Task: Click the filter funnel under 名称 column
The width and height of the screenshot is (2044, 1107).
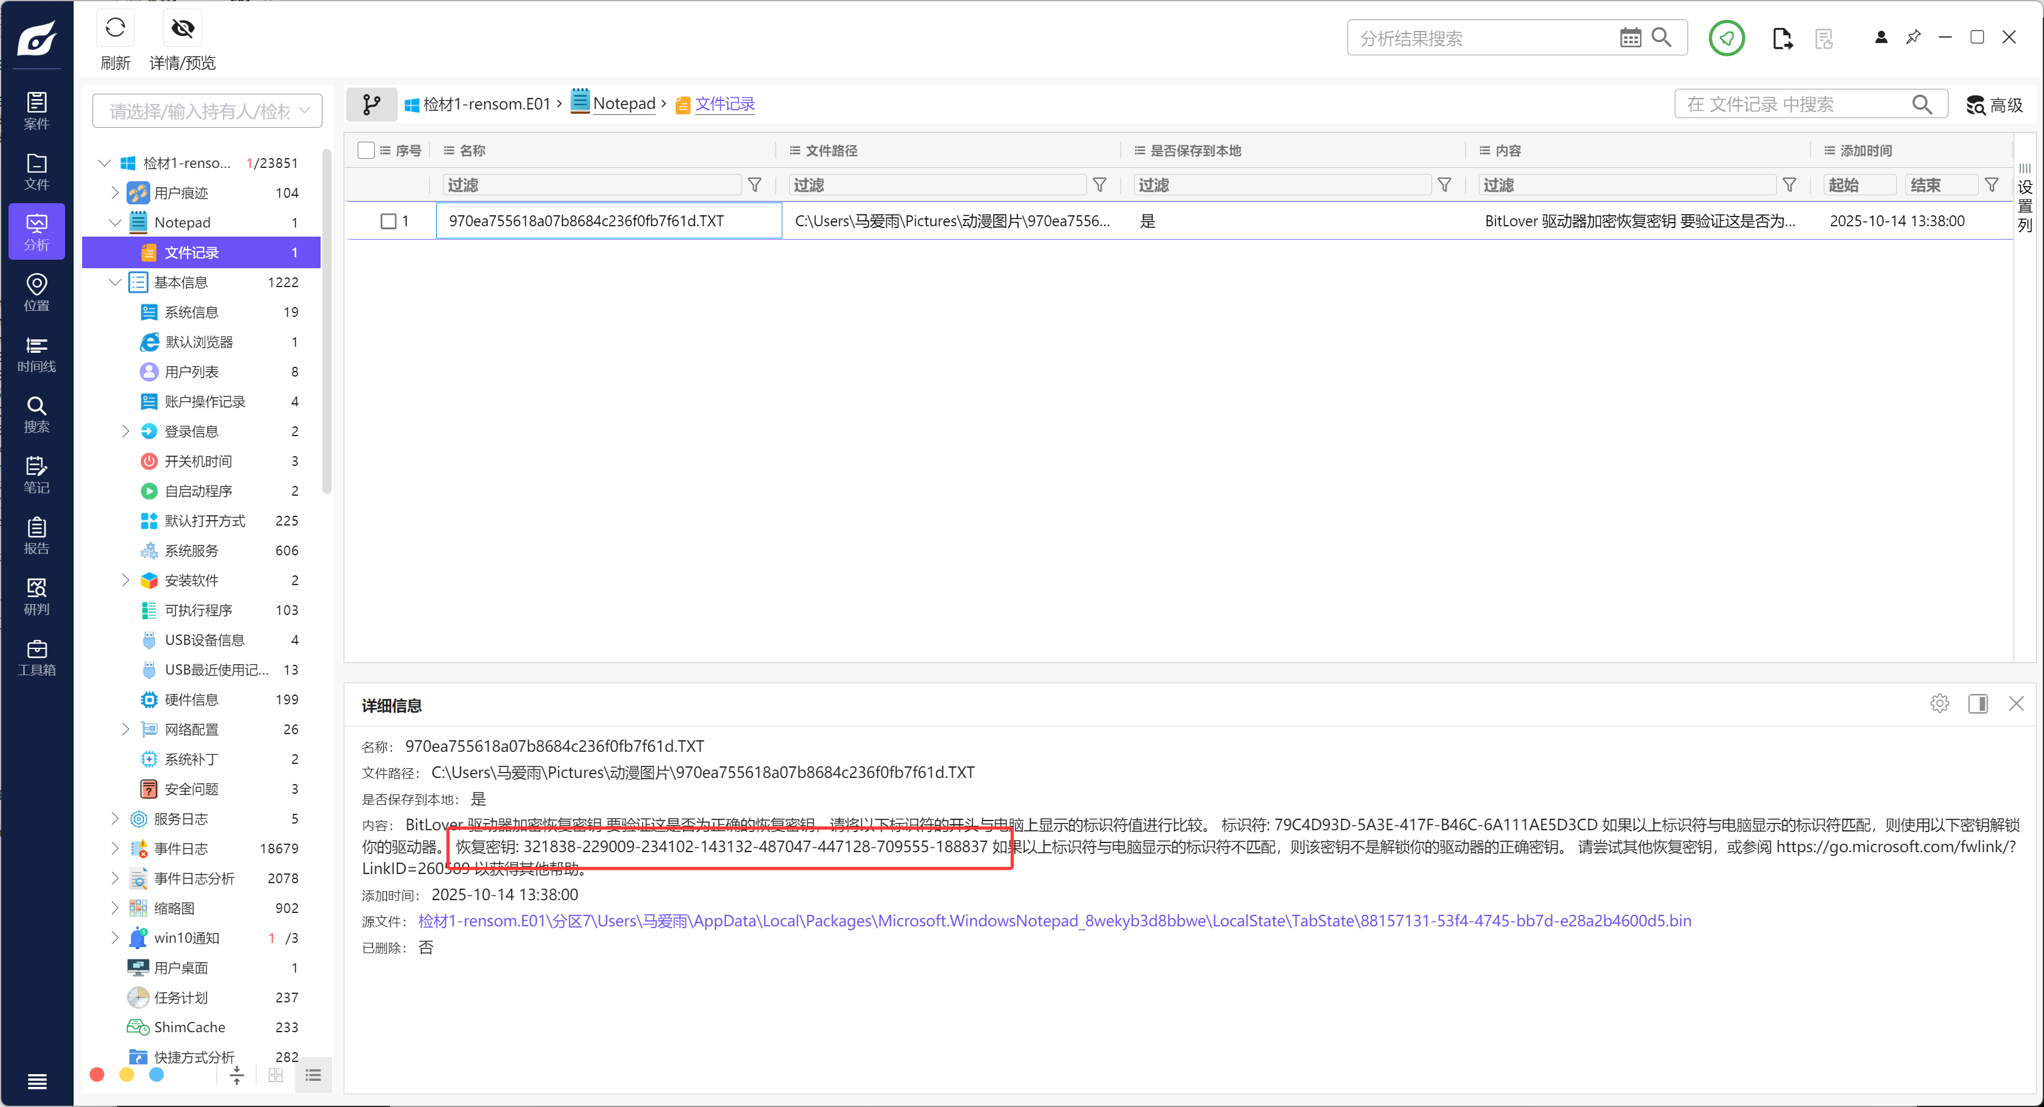Action: pyautogui.click(x=754, y=185)
